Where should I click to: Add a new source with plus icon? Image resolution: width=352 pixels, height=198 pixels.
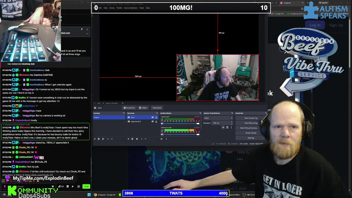click(x=128, y=139)
